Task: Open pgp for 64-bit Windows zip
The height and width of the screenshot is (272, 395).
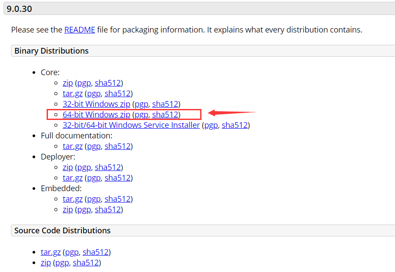Action: [142, 115]
